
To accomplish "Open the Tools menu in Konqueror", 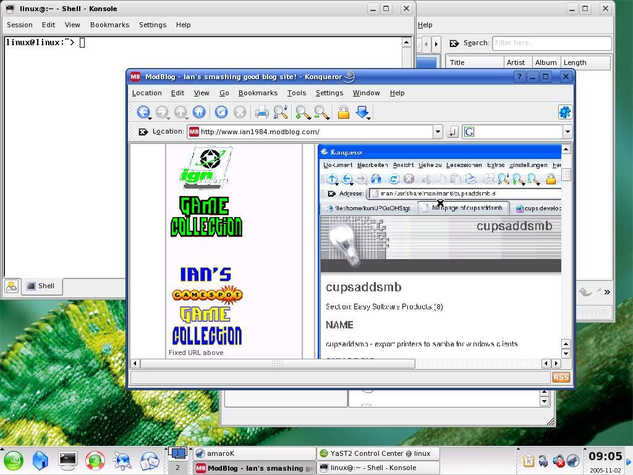I will click(296, 93).
